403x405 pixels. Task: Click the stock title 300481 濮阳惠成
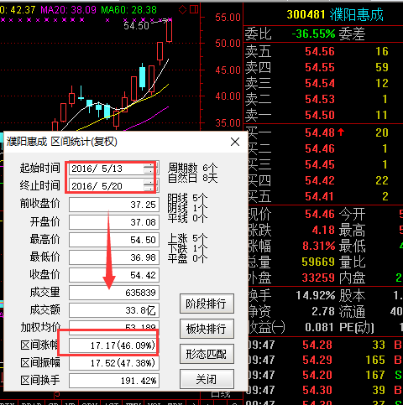click(335, 14)
